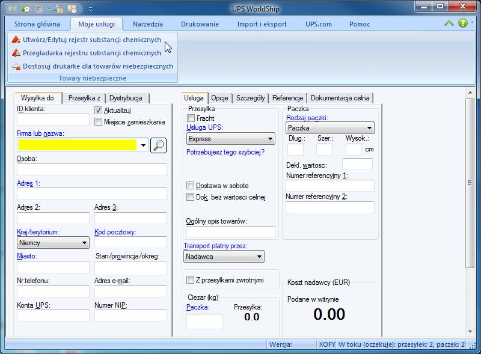The height and width of the screenshot is (354, 481).
Task: Click the magnifying glass address search button
Action: click(158, 145)
